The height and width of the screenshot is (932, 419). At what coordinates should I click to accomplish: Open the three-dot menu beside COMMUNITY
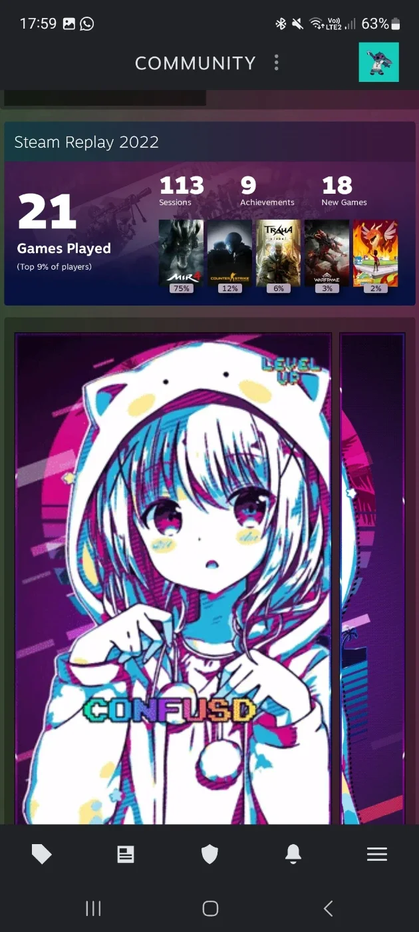277,63
